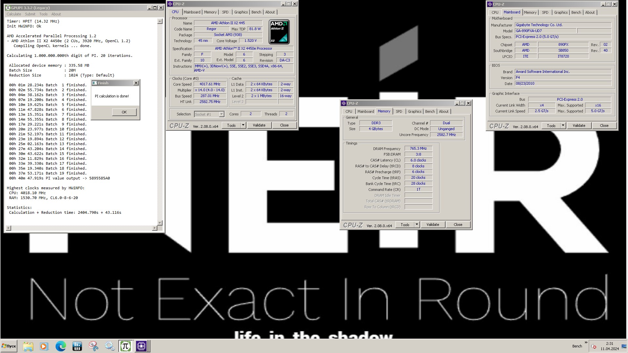
Task: Click the GPUPI title bar pi icon
Action: (8, 8)
